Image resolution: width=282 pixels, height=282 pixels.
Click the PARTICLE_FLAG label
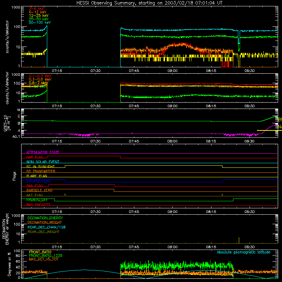click(39, 190)
